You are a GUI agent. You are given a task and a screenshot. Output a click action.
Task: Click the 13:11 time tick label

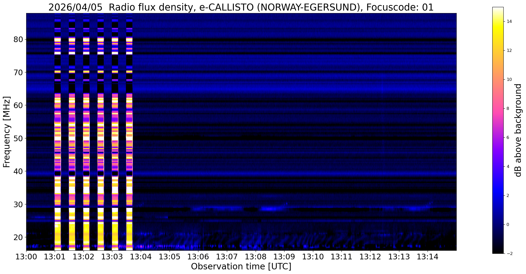(342, 257)
